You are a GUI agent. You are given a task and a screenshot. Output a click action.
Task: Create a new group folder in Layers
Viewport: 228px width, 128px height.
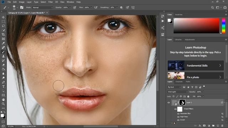click(x=213, y=126)
